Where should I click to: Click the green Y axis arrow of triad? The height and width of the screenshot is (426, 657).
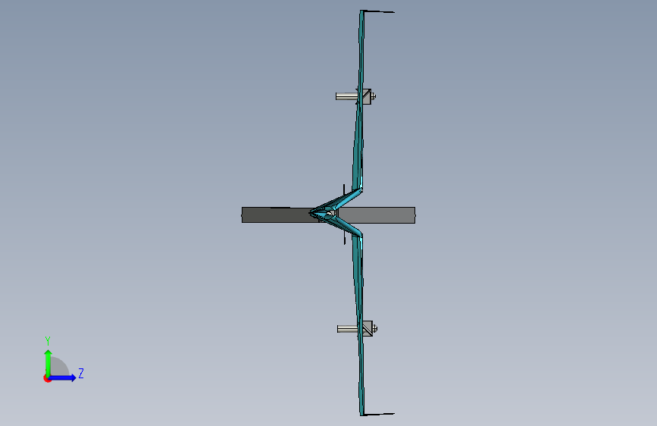pyautogui.click(x=48, y=362)
